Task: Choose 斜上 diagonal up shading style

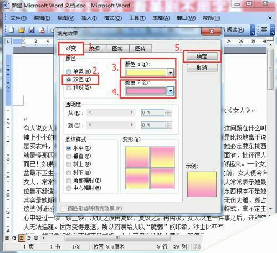Action: [69, 164]
